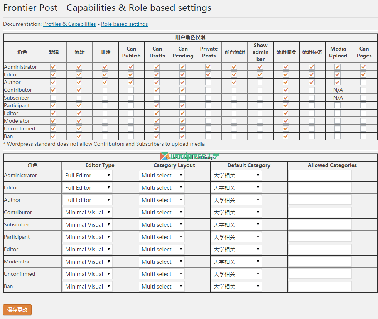This screenshot has height=319, width=378.
Task: Open the Role based settings documentation link
Action: point(124,24)
